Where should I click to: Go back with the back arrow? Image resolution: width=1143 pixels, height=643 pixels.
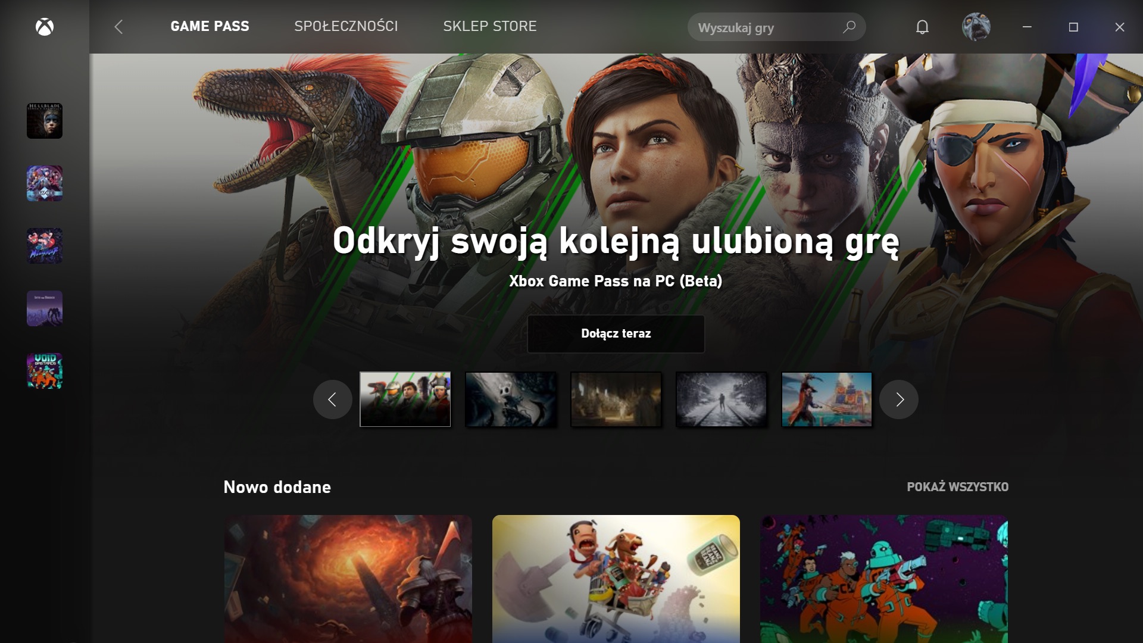pos(118,27)
